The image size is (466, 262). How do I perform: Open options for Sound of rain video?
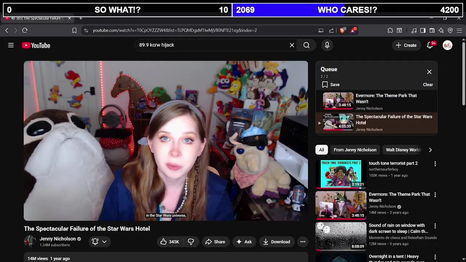click(x=435, y=226)
